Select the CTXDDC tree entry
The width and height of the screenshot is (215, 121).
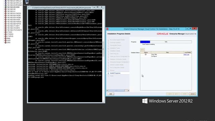(x=10, y=34)
